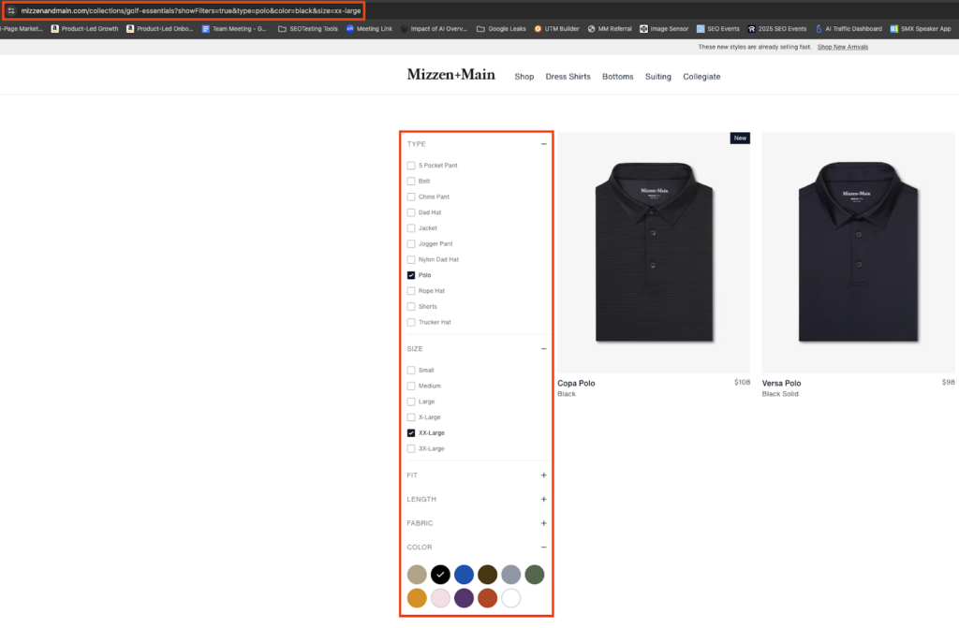Select the dark brown color swatch
The image size is (959, 628).
point(487,575)
